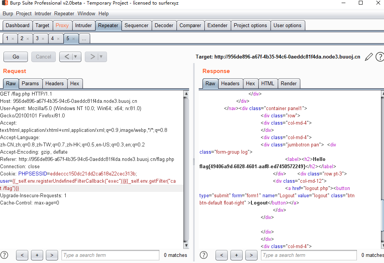Click request scrollbar up arrow
The height and width of the screenshot is (263, 384).
coord(186,93)
